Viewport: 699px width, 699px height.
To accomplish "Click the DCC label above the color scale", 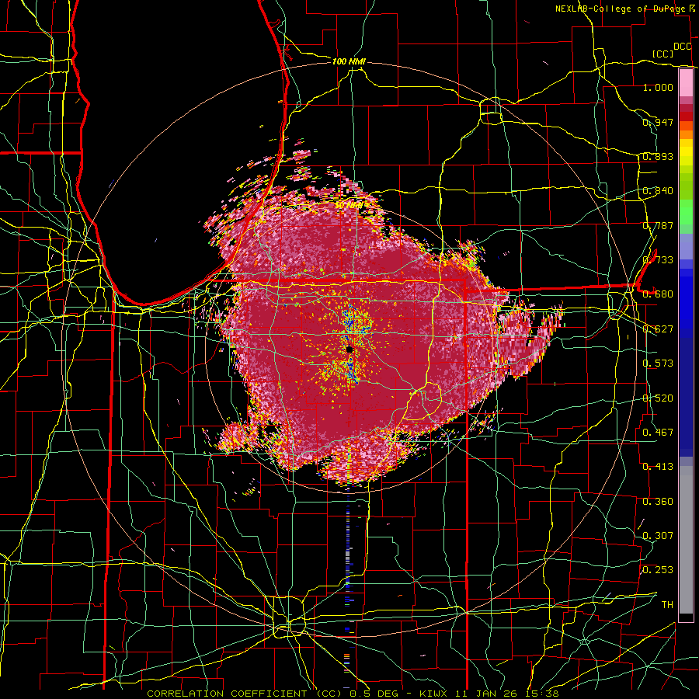I will [682, 47].
